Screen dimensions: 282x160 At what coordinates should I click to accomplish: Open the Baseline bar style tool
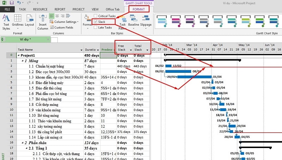coord(133,21)
